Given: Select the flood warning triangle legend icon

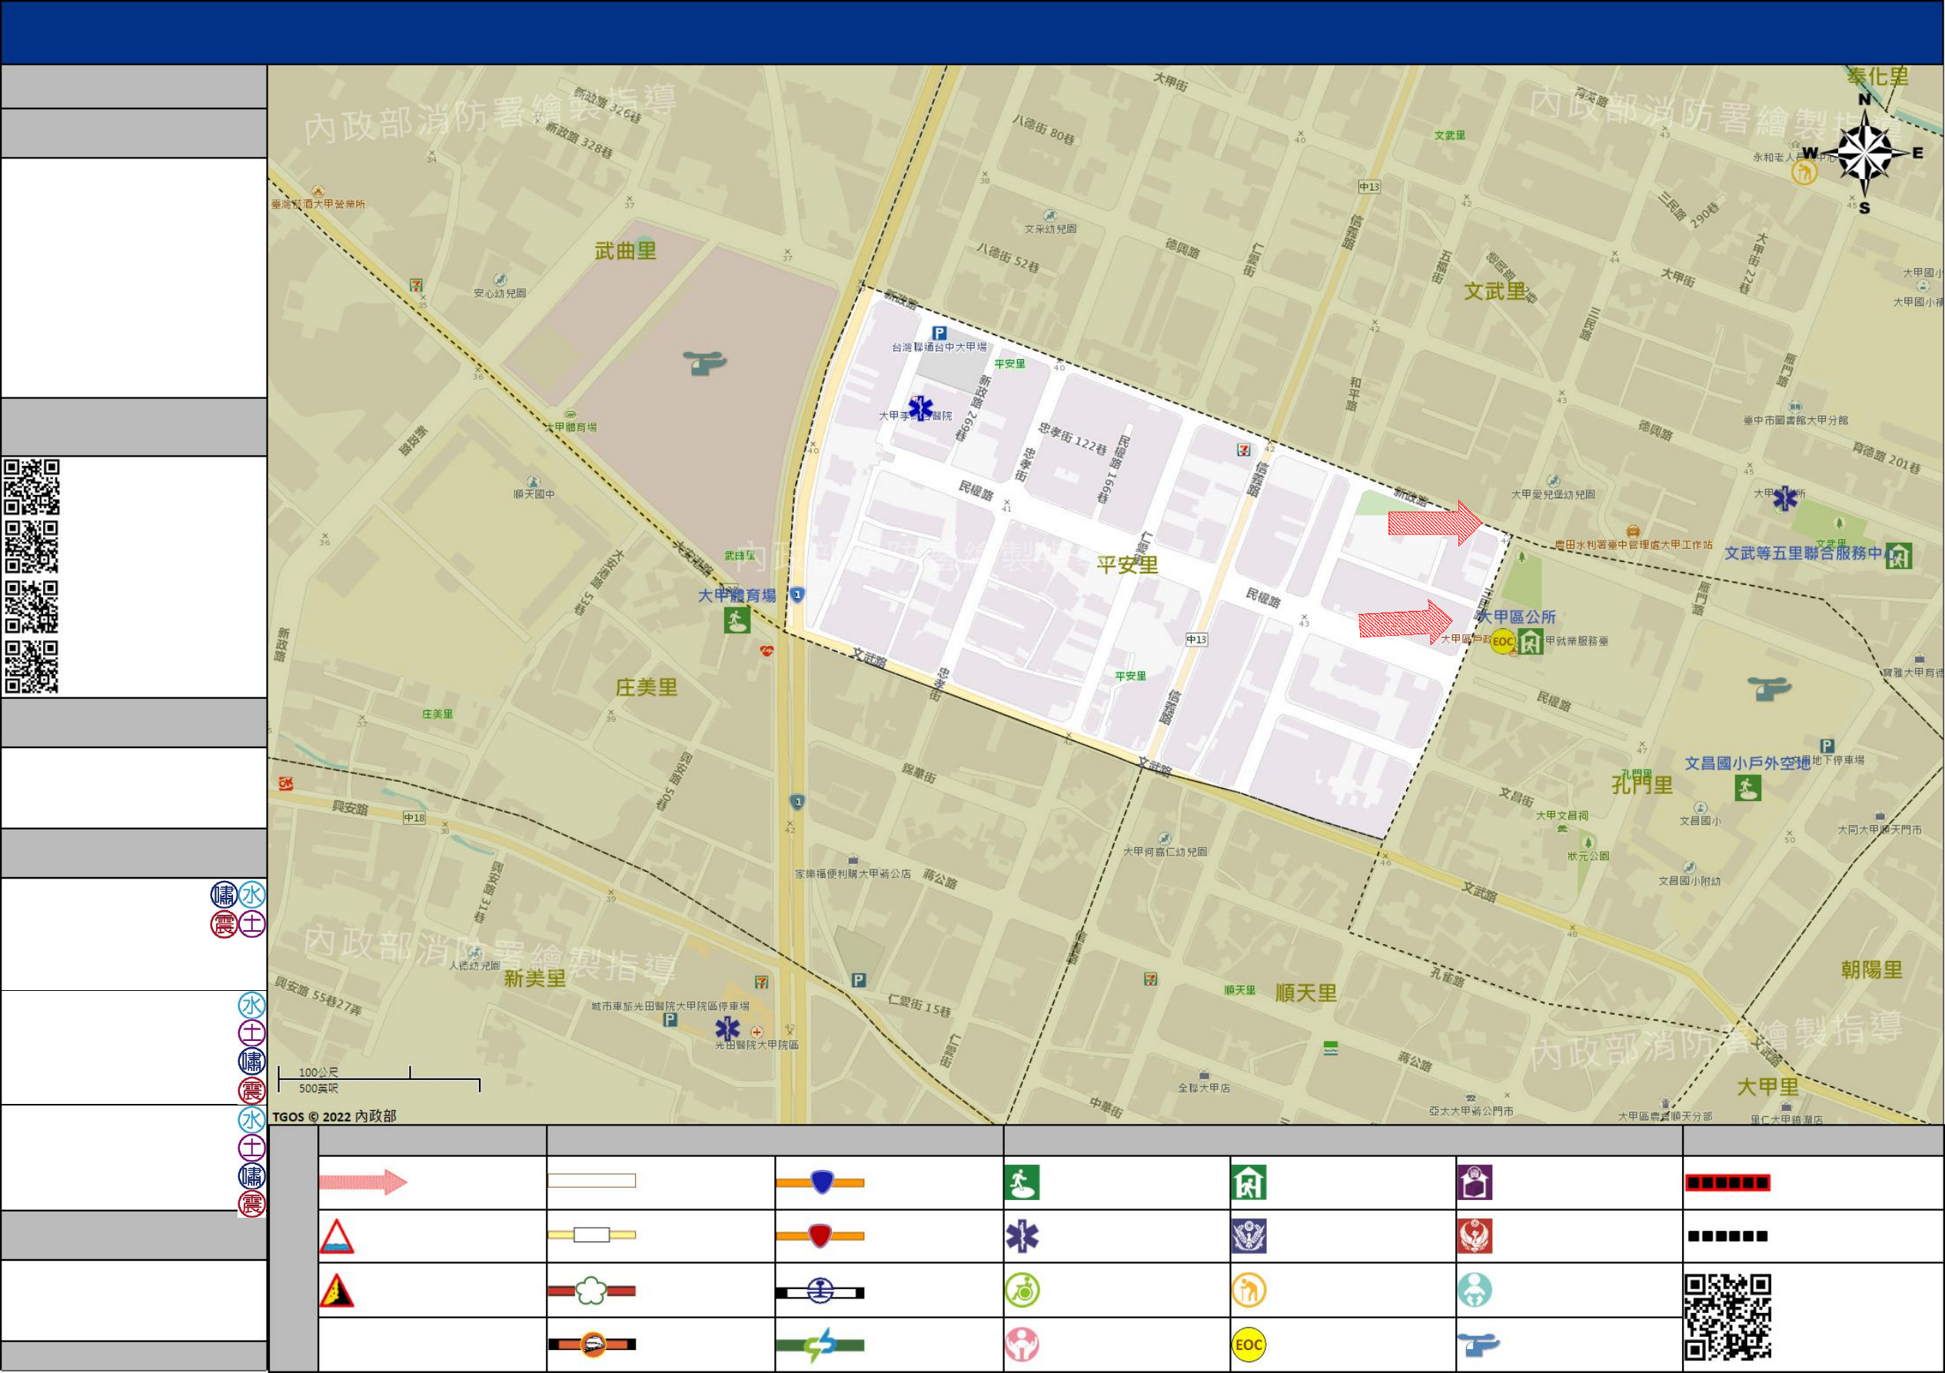Looking at the screenshot, I should point(336,1237).
